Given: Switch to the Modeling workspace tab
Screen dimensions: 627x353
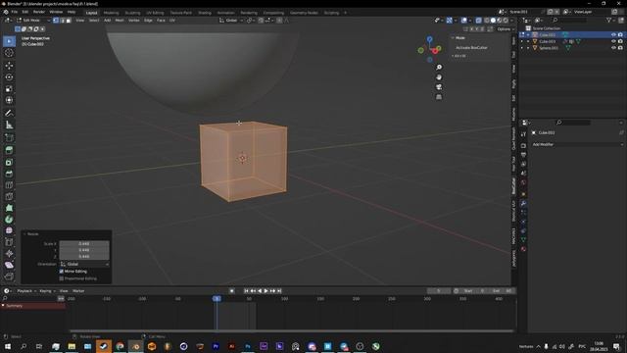Looking at the screenshot, I should click(111, 13).
